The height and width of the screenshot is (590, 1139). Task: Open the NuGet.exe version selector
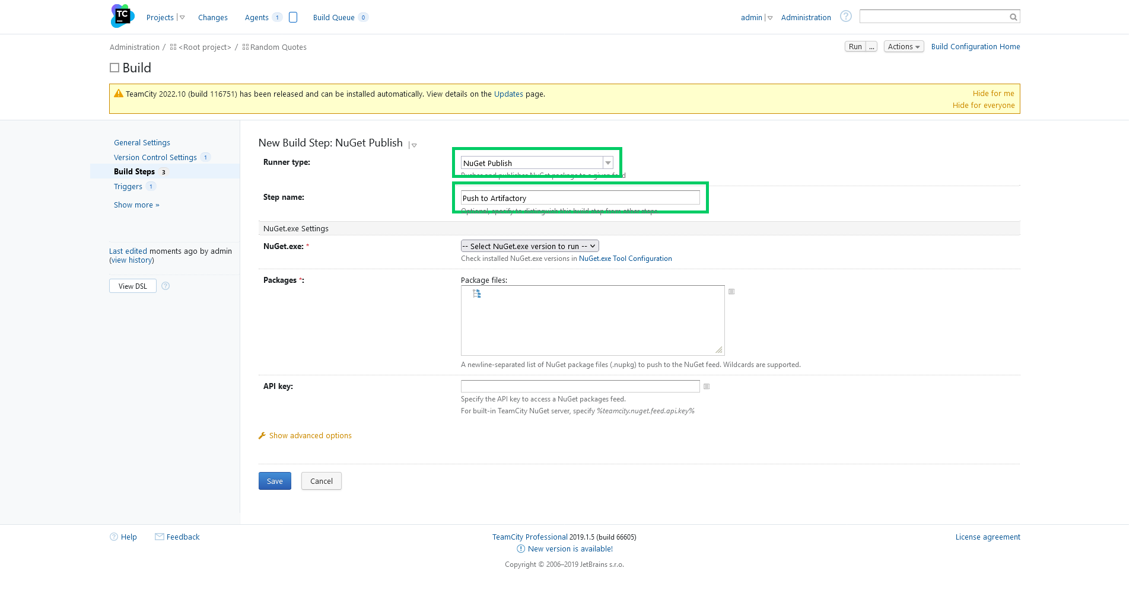tap(530, 246)
